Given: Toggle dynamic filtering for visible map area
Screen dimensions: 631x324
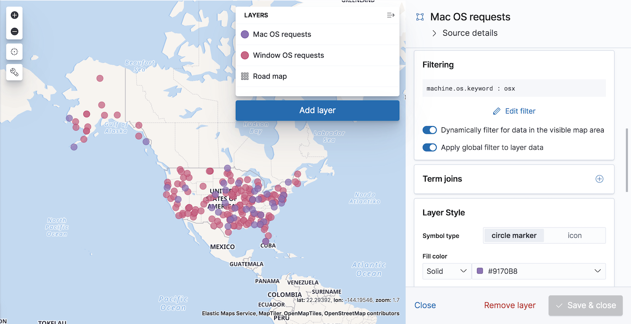Looking at the screenshot, I should [x=430, y=130].
